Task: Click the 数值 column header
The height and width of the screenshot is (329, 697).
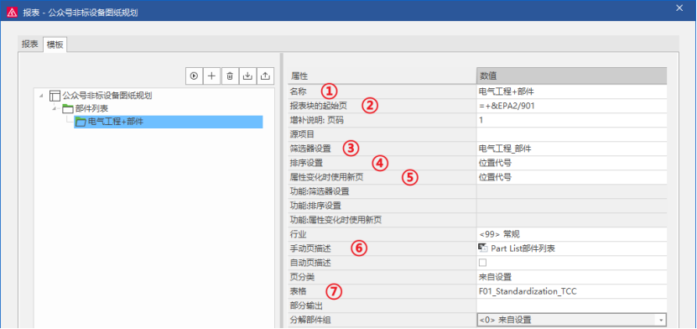Action: [x=572, y=76]
